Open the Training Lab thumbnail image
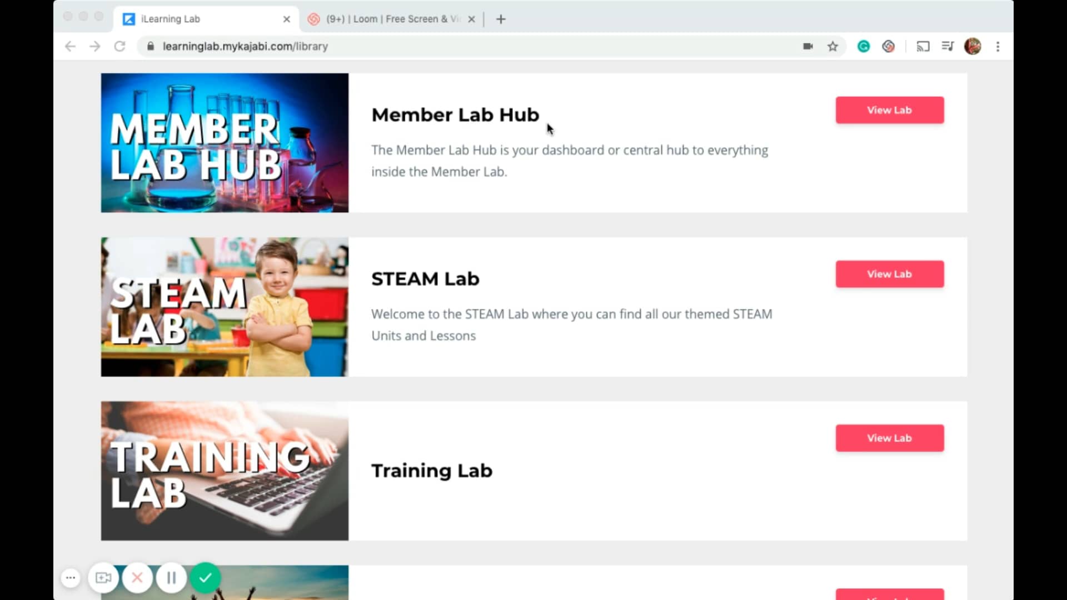The image size is (1067, 600). pyautogui.click(x=225, y=471)
